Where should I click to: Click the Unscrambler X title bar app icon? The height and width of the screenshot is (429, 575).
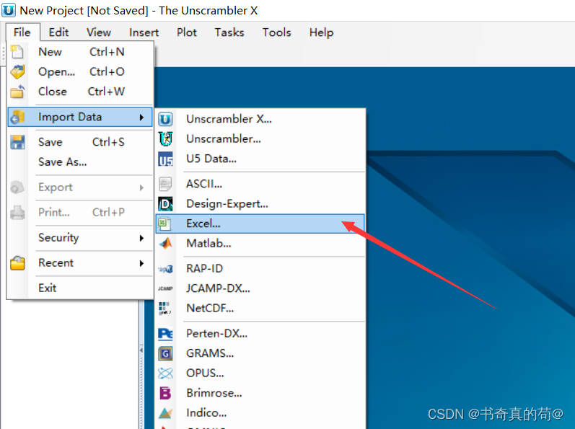9,10
